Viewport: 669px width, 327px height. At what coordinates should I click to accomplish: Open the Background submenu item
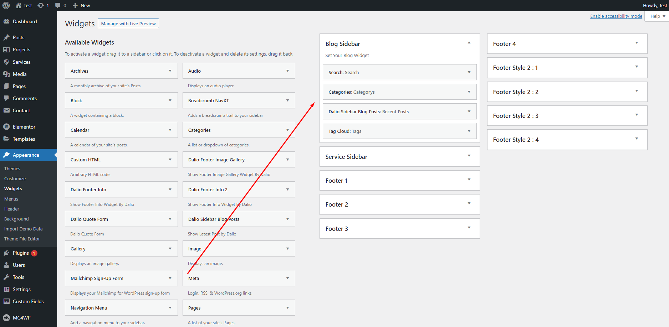click(x=16, y=219)
